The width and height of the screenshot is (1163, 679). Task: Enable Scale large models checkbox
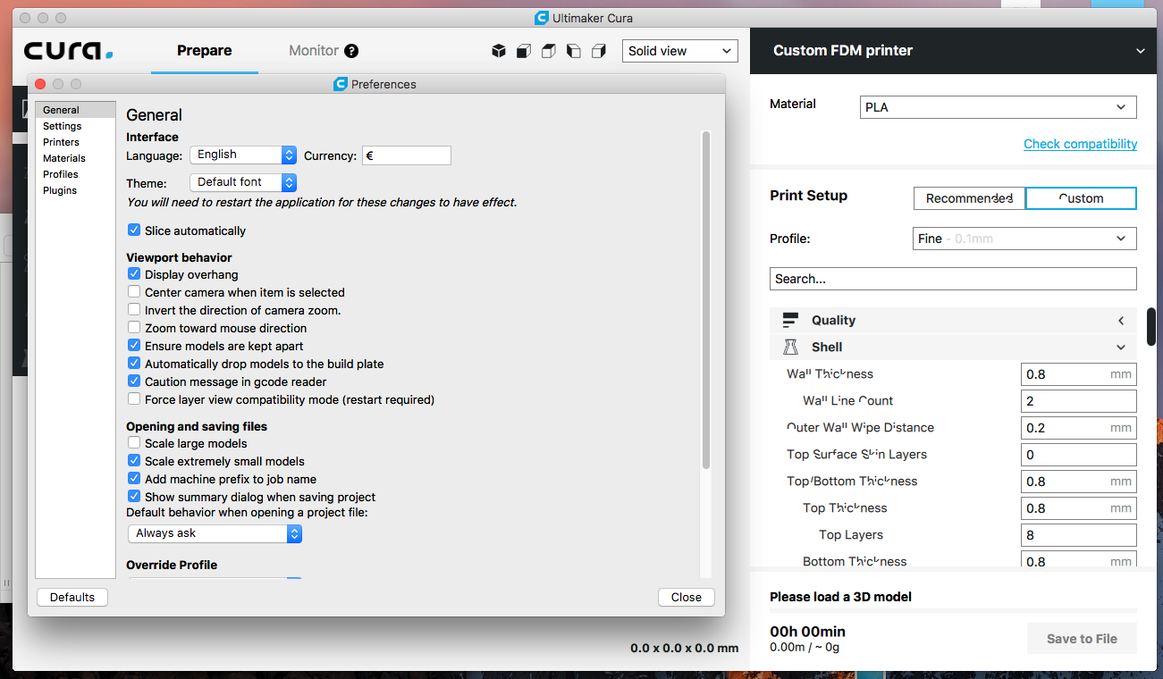coord(134,443)
